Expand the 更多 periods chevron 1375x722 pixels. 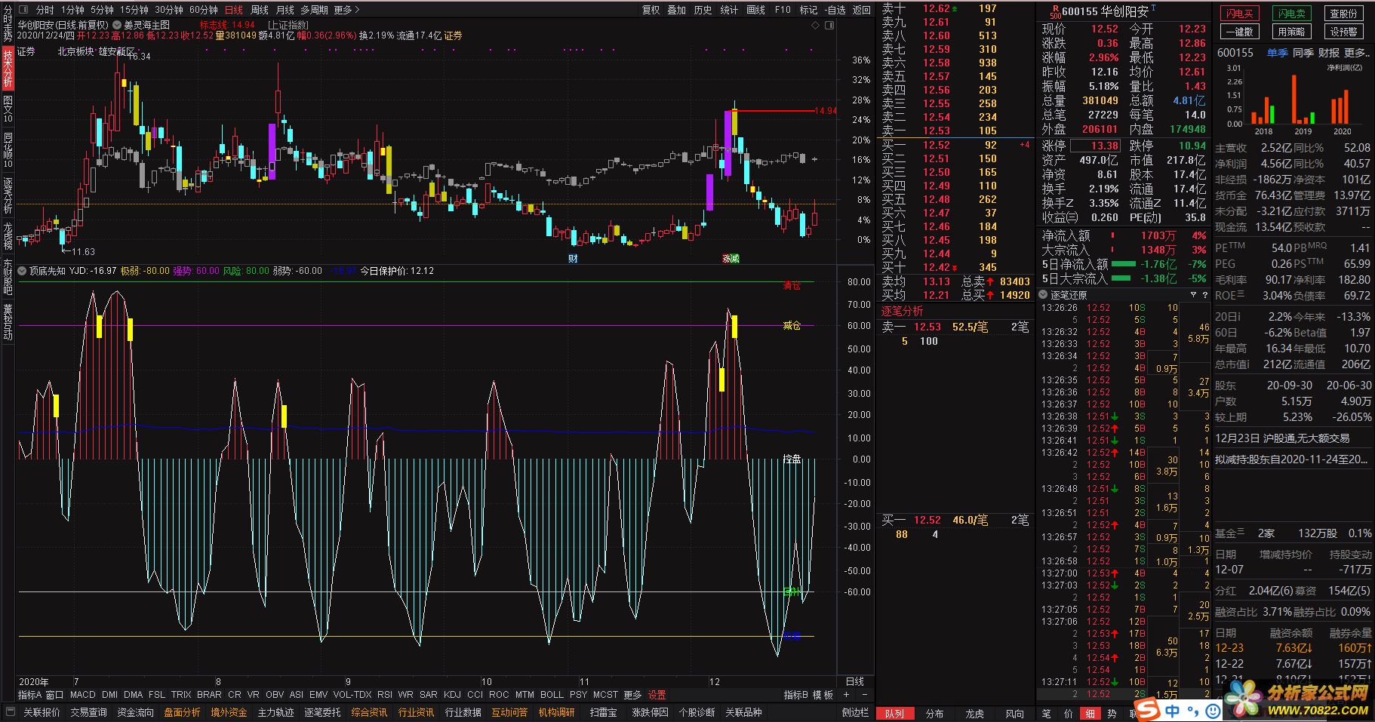[357, 10]
